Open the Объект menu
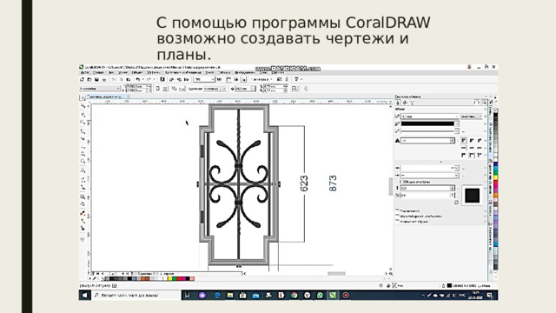This screenshot has height=313, width=556. (137, 72)
